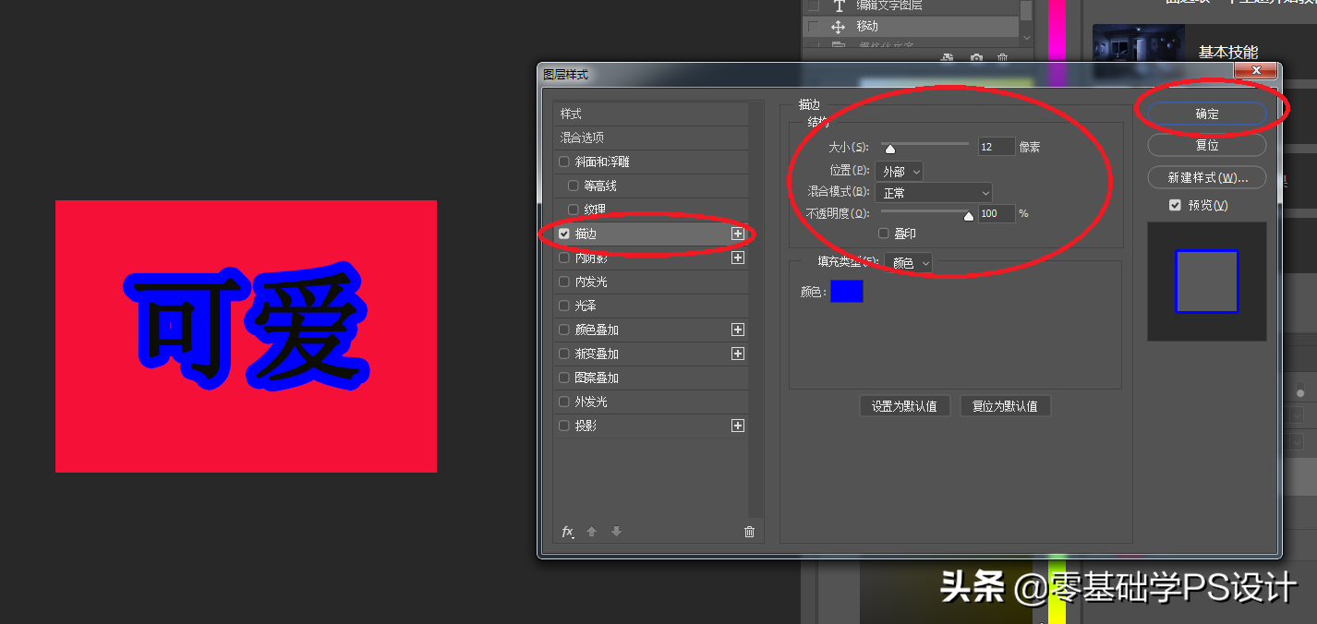
Task: Click the 复位 reset button
Action: click(x=1207, y=145)
